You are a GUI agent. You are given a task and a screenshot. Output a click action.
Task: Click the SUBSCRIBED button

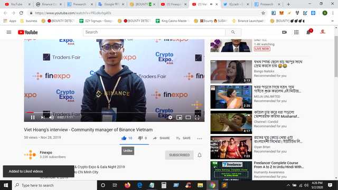point(180,155)
